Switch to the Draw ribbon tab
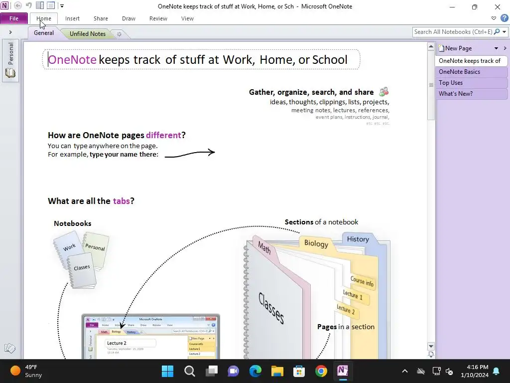The height and width of the screenshot is (383, 510). (x=128, y=18)
